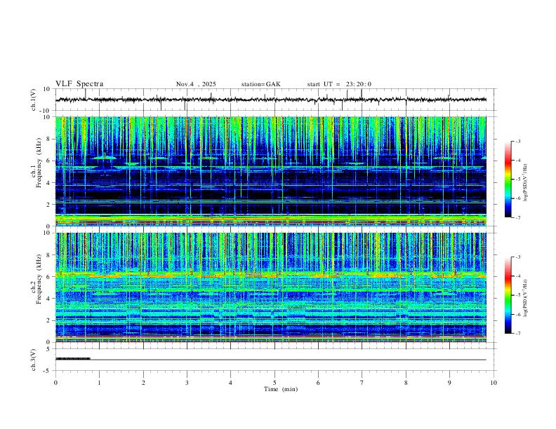
Task: Click the '6' kHz tick on ch.1 axis
Action: 48,161
